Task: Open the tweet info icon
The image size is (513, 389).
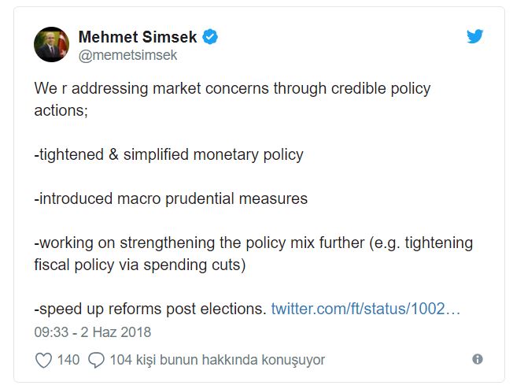Action: [478, 359]
